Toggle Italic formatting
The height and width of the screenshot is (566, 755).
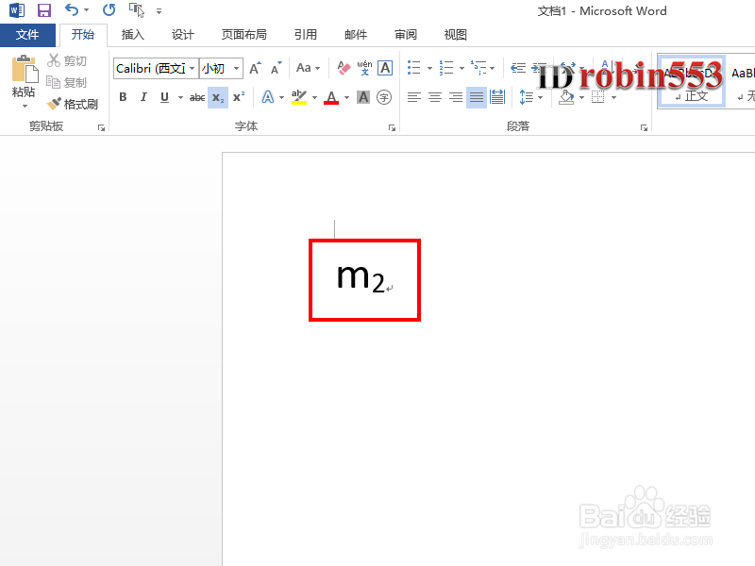[143, 97]
